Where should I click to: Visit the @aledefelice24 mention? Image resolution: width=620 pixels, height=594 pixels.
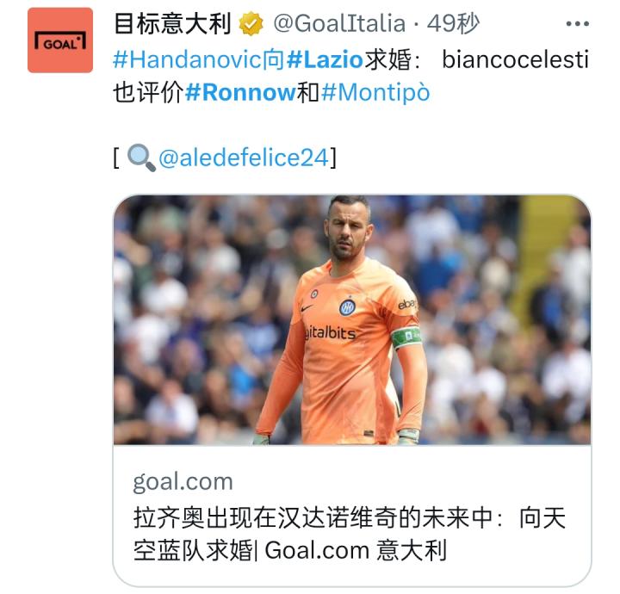tap(244, 158)
